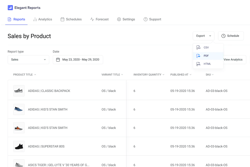Open the Settings tab
Image resolution: width=250 pixels, height=167 pixels.
click(126, 19)
